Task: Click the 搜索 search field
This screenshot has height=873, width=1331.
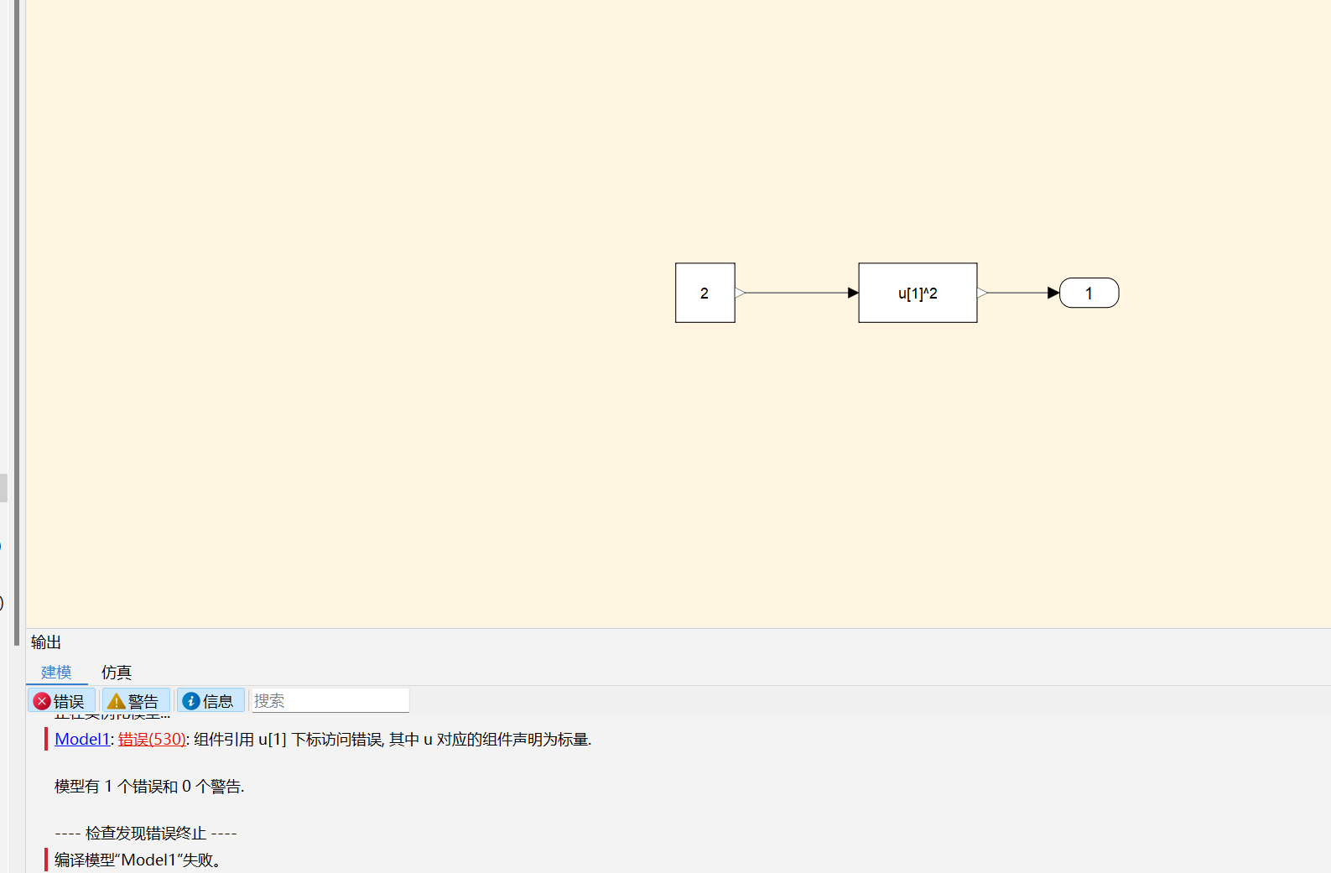Action: [330, 700]
